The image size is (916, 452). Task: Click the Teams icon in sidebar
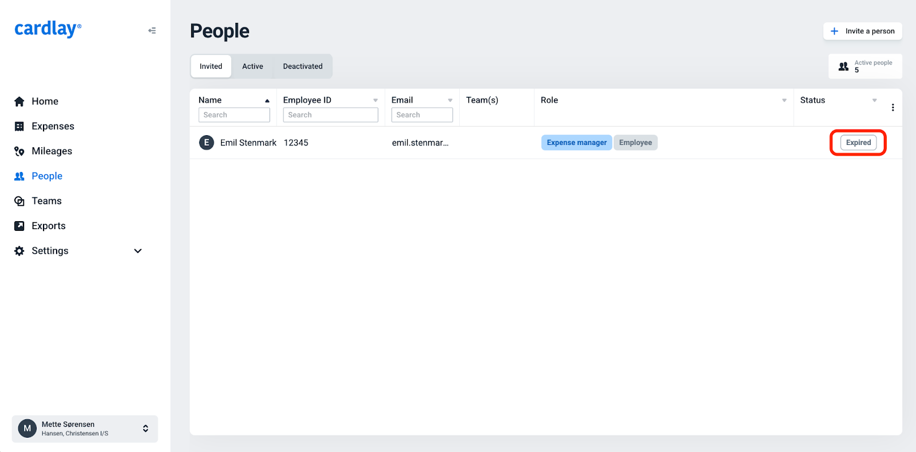(19, 201)
